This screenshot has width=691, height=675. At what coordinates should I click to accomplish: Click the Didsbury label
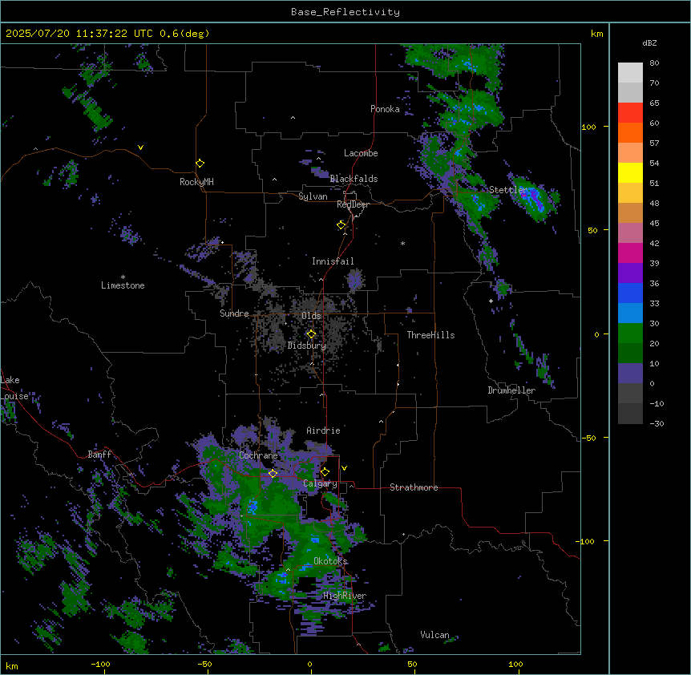(x=307, y=346)
